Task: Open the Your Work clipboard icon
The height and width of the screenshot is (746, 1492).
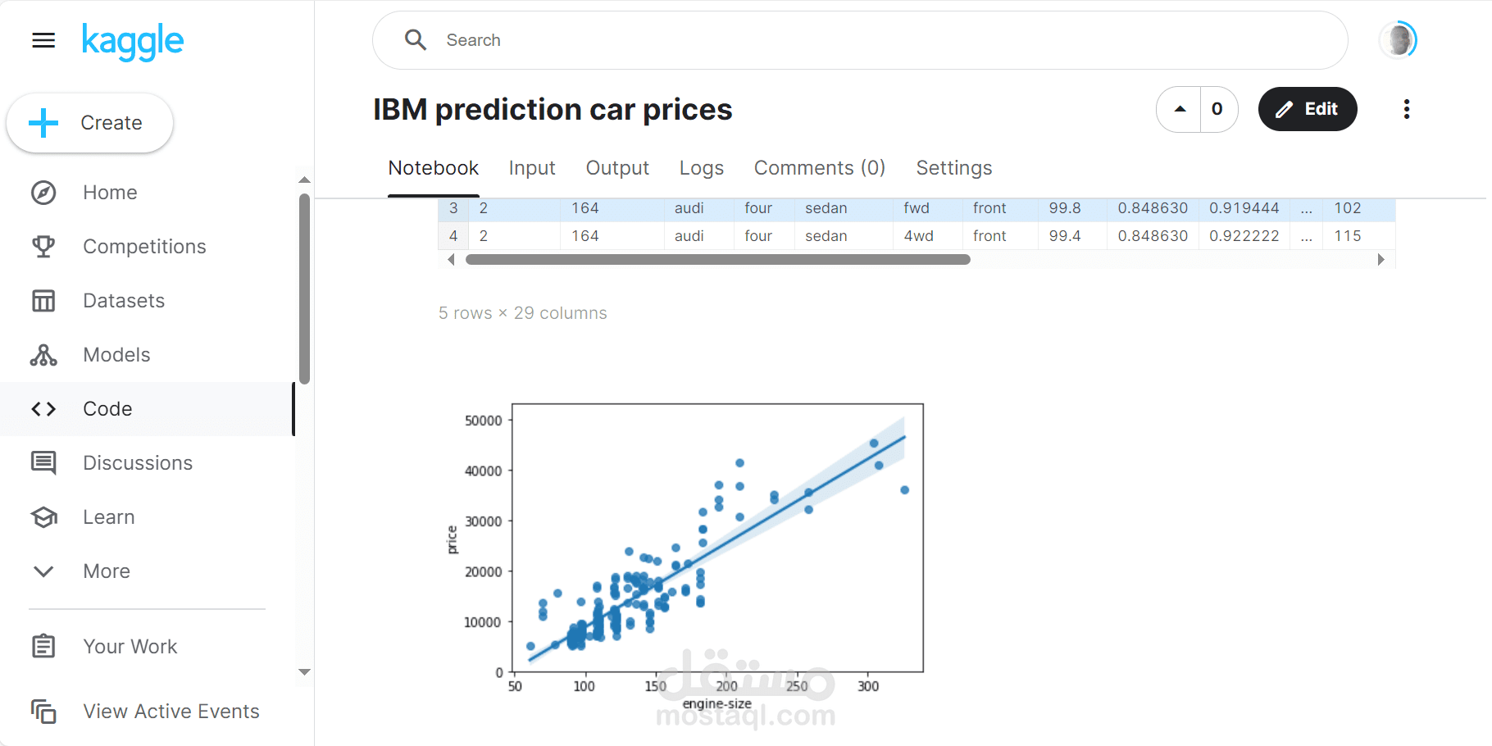Action: [43, 646]
